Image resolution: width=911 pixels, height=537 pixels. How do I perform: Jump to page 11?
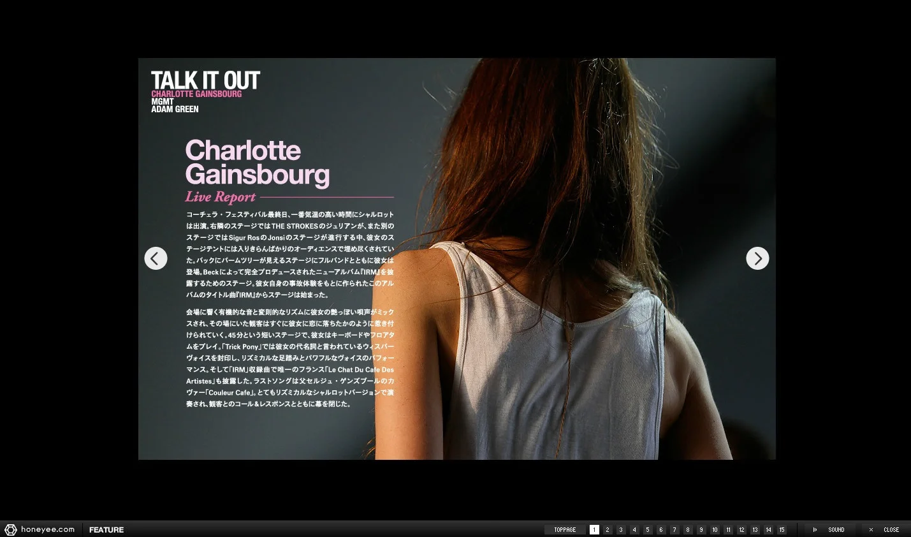coord(728,530)
